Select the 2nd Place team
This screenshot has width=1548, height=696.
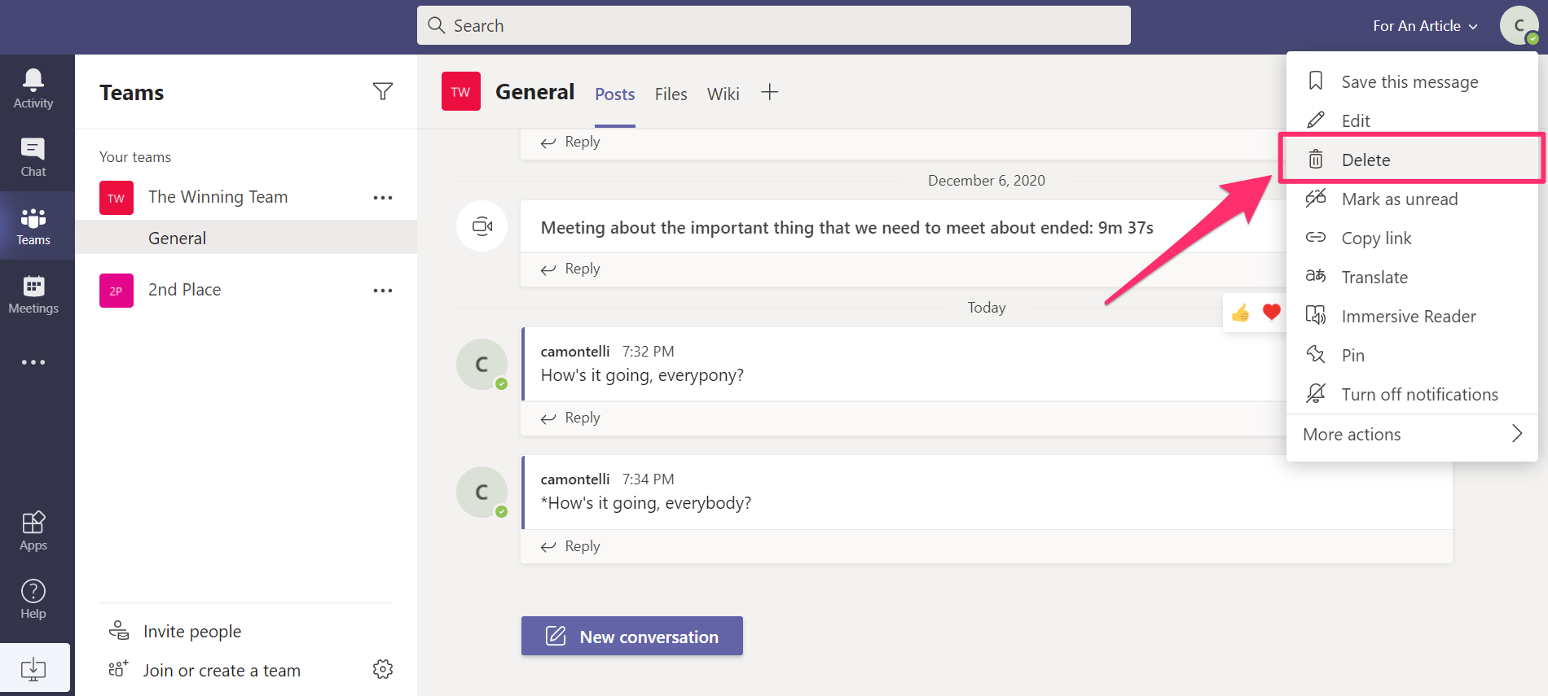pos(184,290)
